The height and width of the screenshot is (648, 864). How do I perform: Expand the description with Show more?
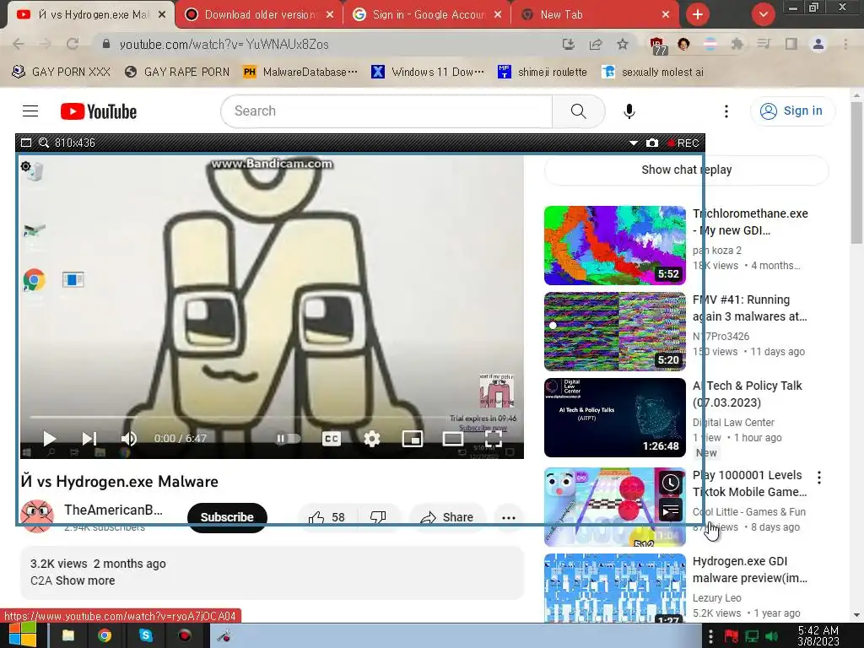point(85,580)
